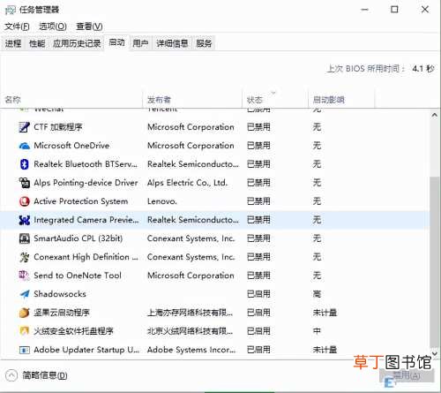Open the 选项(O) menu

tap(53, 26)
